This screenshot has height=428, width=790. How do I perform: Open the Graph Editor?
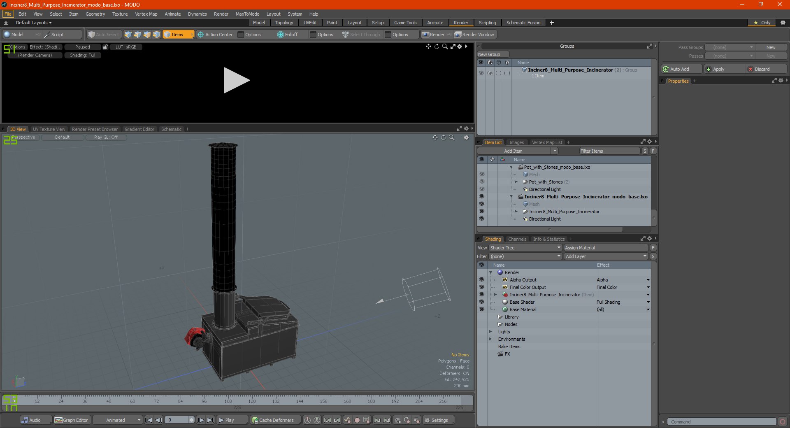click(x=71, y=420)
